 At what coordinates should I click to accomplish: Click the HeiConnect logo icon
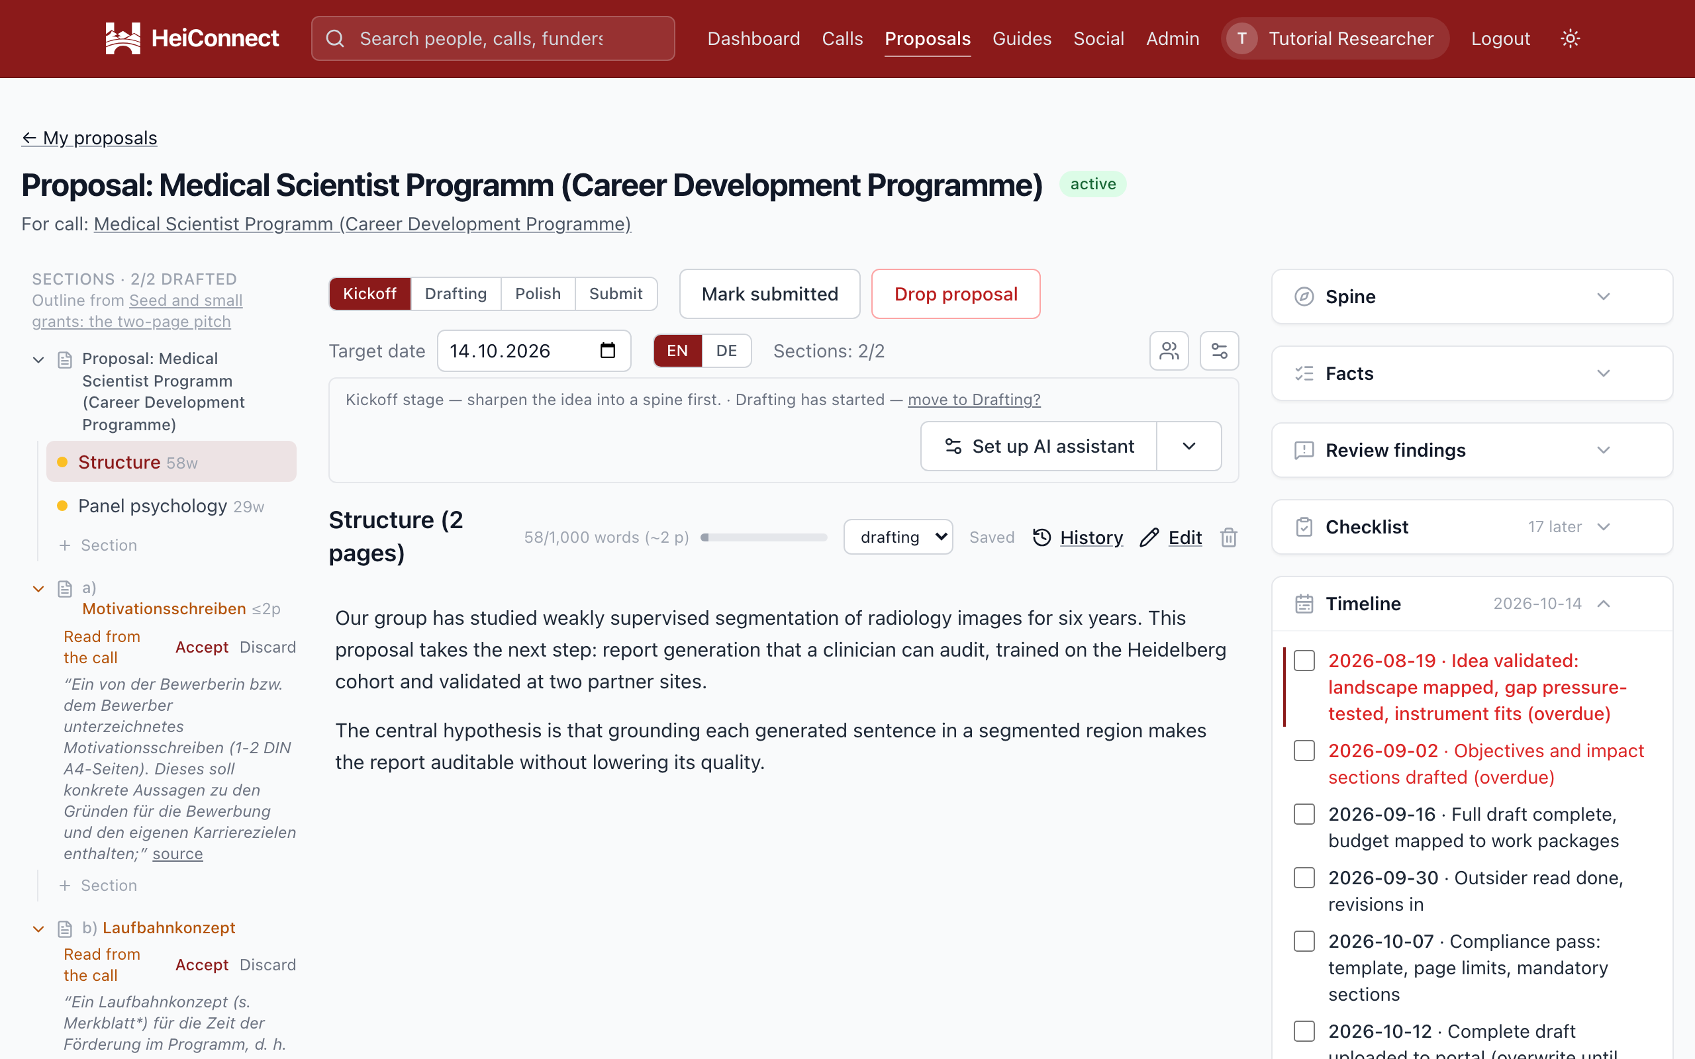122,38
